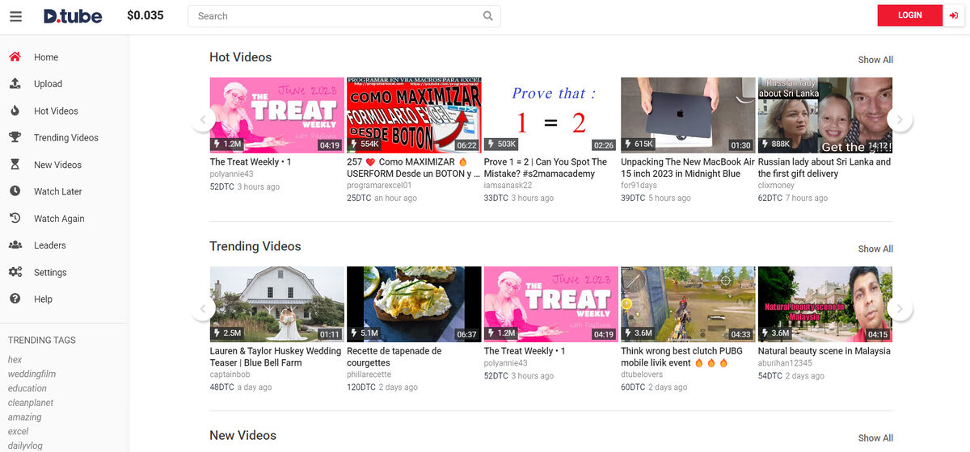Click the search magnifier icon

[487, 16]
